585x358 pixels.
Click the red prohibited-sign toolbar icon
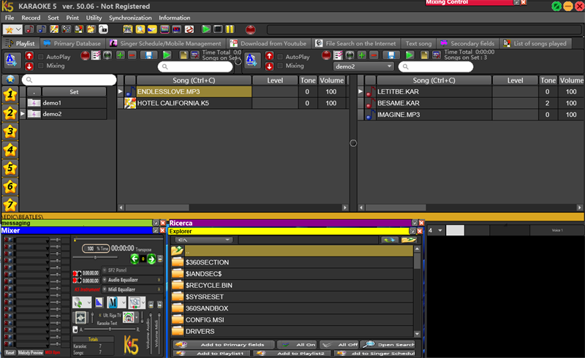[189, 29]
